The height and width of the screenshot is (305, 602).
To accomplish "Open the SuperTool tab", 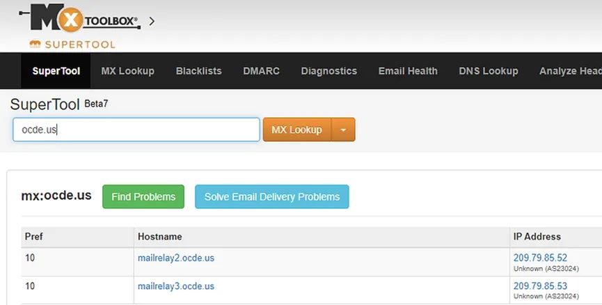I will pyautogui.click(x=56, y=71).
